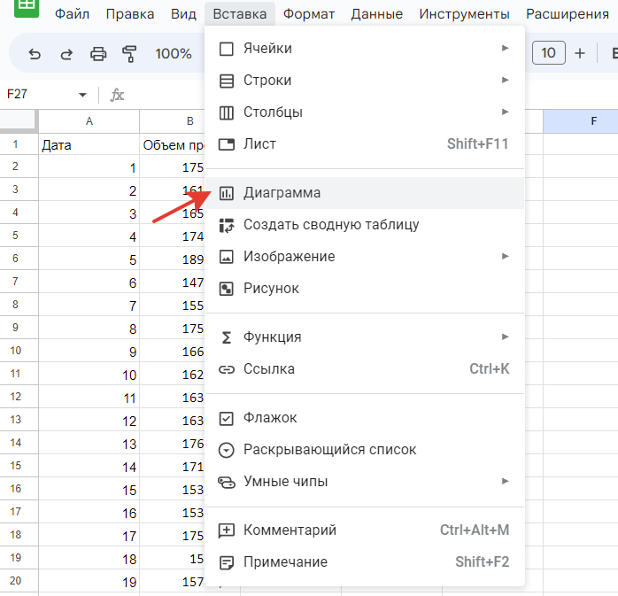Insert a Диаграмма chart
Image resolution: width=618 pixels, height=596 pixels.
(x=282, y=192)
